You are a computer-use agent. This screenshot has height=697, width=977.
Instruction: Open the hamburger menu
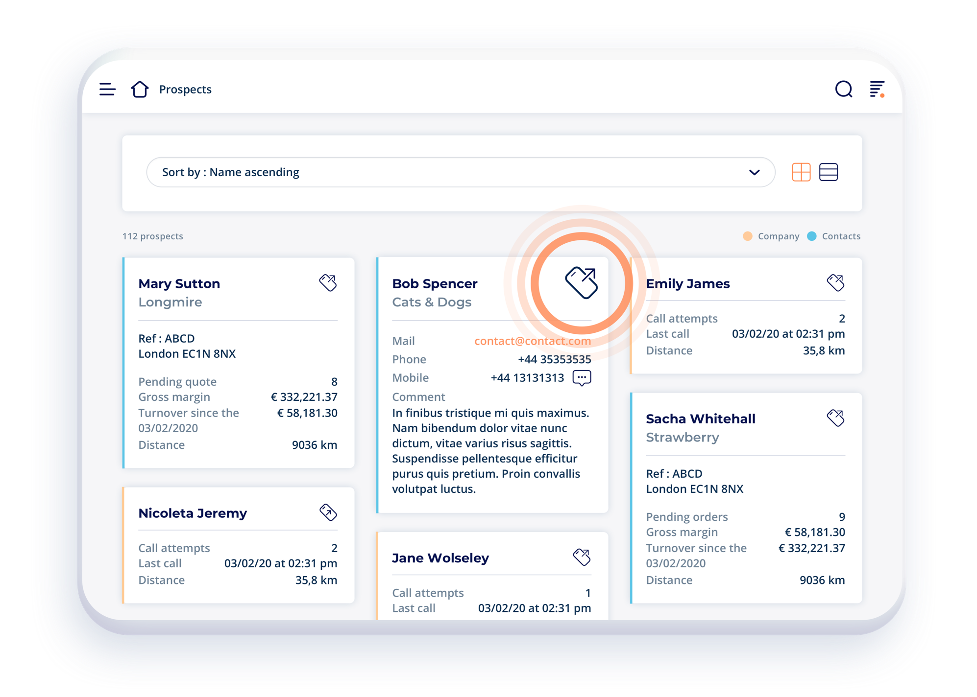107,89
